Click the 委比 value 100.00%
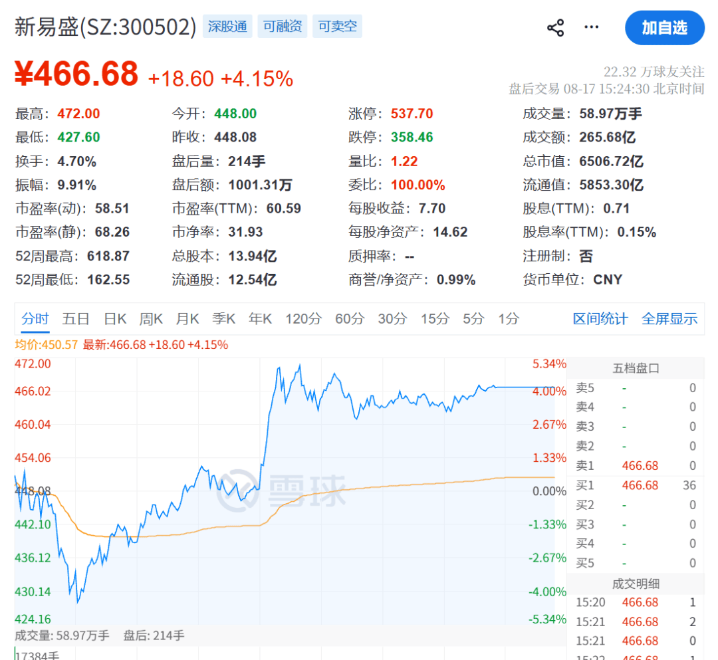This screenshot has width=718, height=660. (x=418, y=185)
